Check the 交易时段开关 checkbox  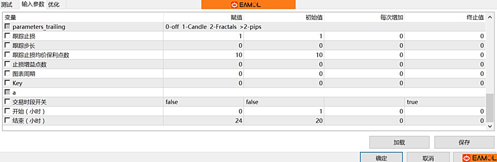(x=7, y=102)
